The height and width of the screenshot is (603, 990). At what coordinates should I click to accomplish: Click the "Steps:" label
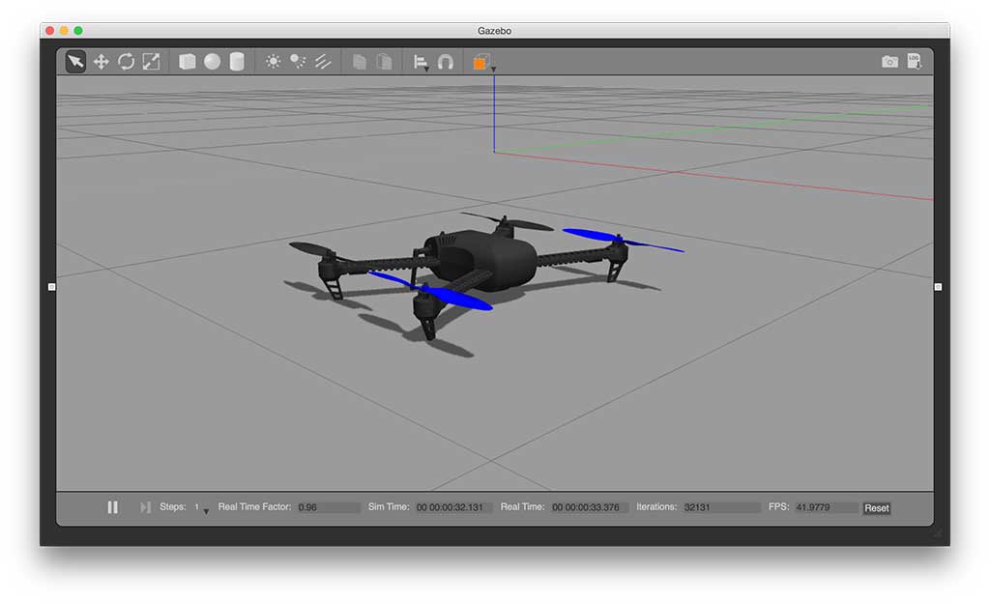point(173,506)
